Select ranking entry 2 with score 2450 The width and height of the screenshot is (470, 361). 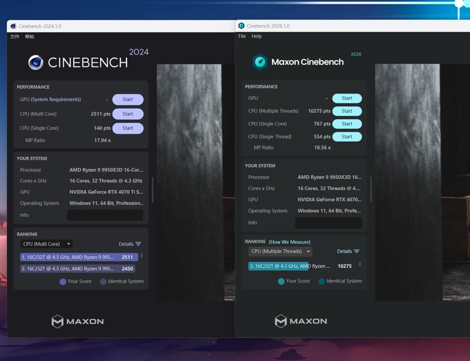(78, 268)
